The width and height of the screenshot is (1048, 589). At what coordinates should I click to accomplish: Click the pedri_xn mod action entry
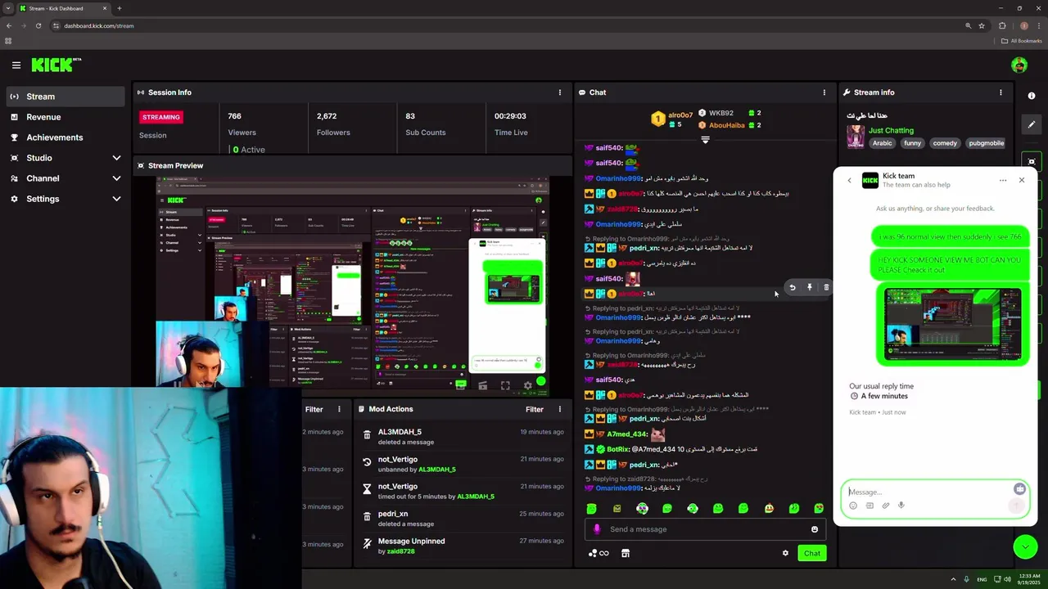[463, 518]
